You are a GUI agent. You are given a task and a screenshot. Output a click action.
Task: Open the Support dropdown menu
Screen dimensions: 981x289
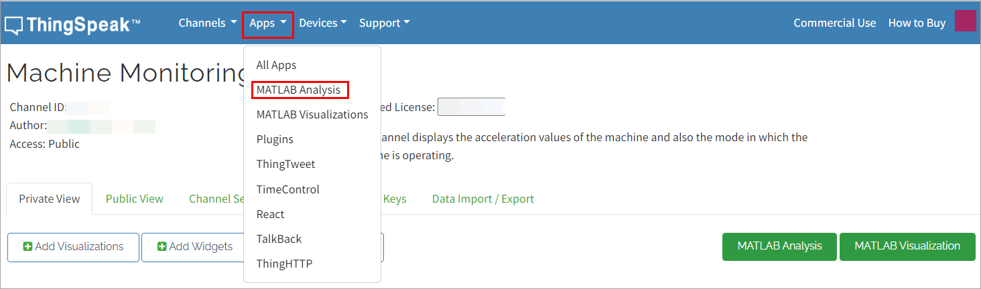pos(384,23)
